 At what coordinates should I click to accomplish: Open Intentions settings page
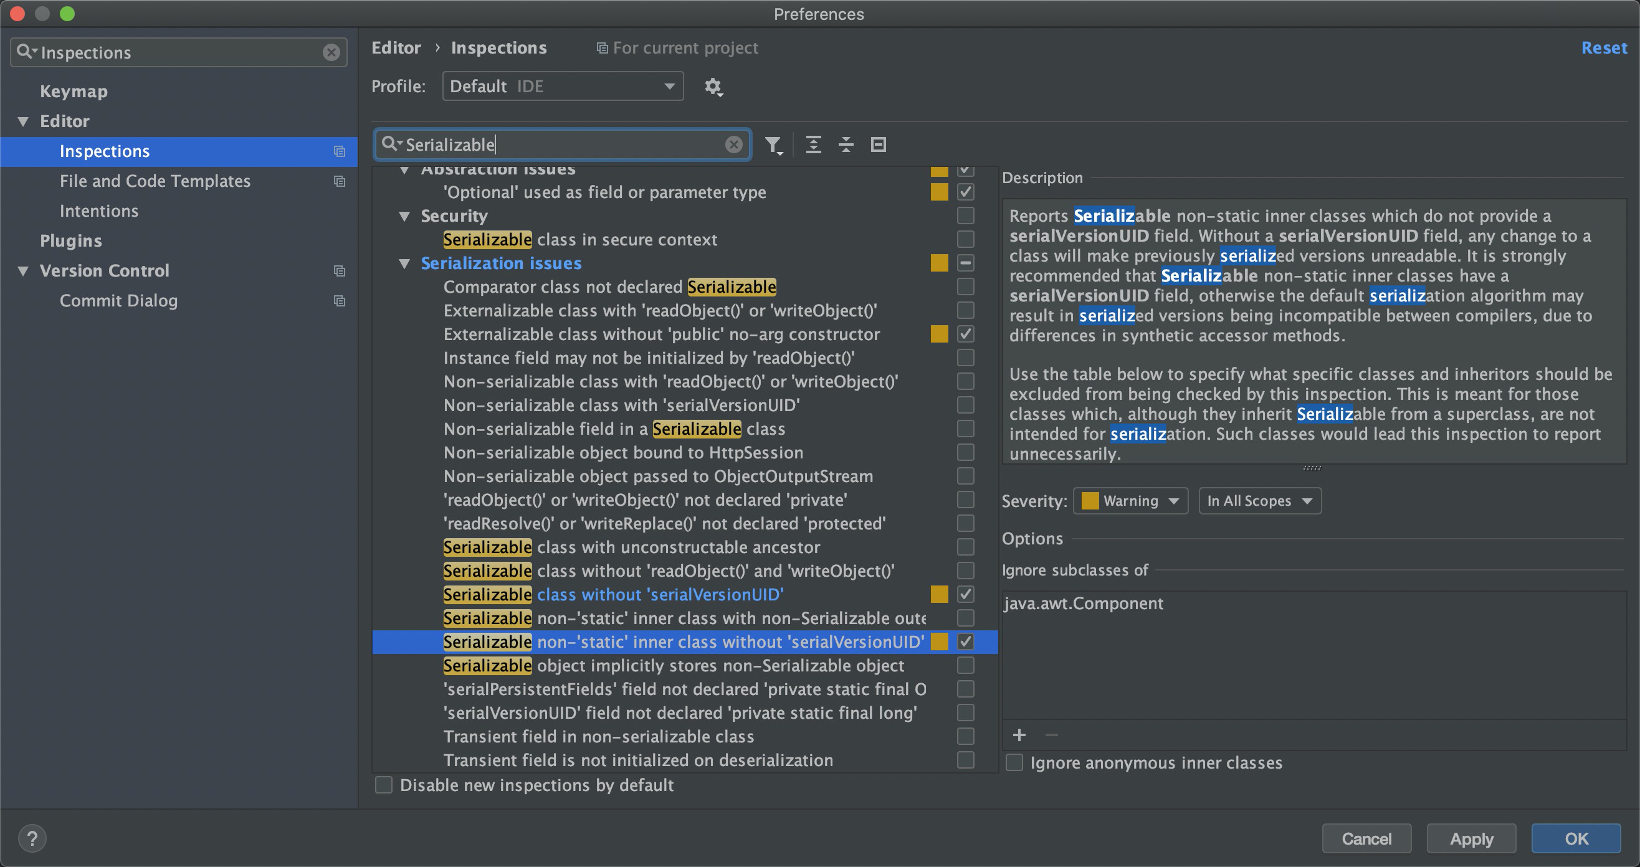tap(98, 211)
